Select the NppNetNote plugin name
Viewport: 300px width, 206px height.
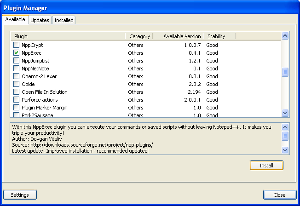[x=35, y=69]
